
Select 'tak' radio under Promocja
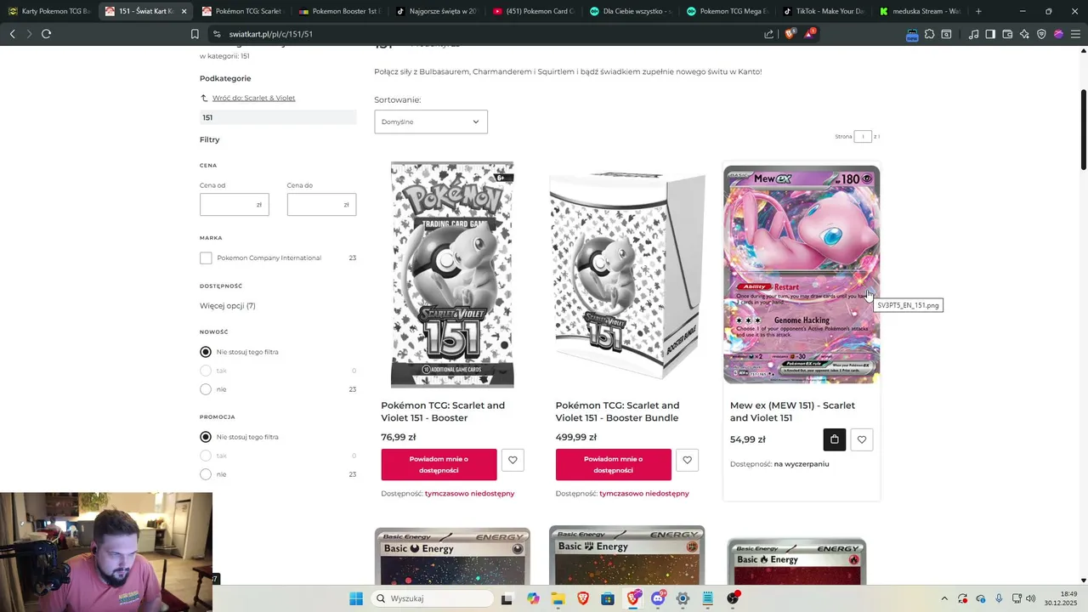[206, 456]
